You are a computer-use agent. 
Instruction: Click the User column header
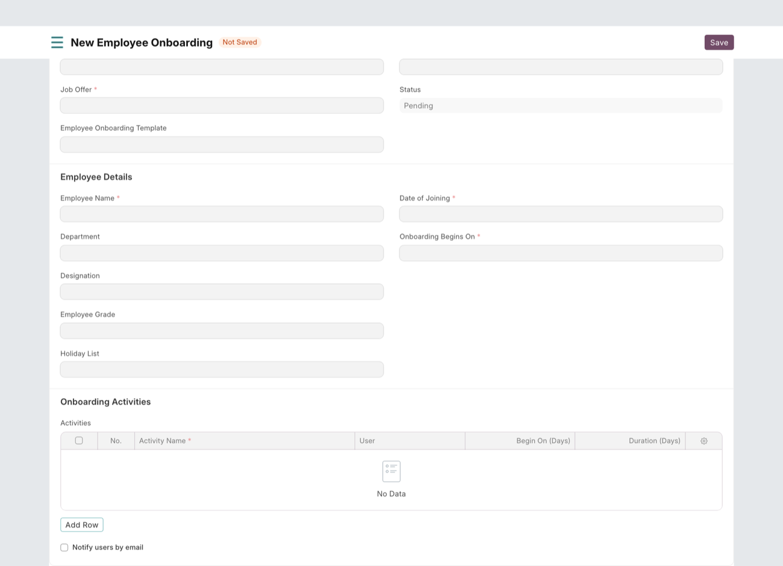coord(410,441)
